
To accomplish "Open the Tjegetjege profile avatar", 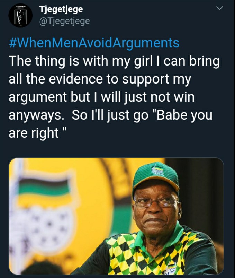I will tap(20, 15).
